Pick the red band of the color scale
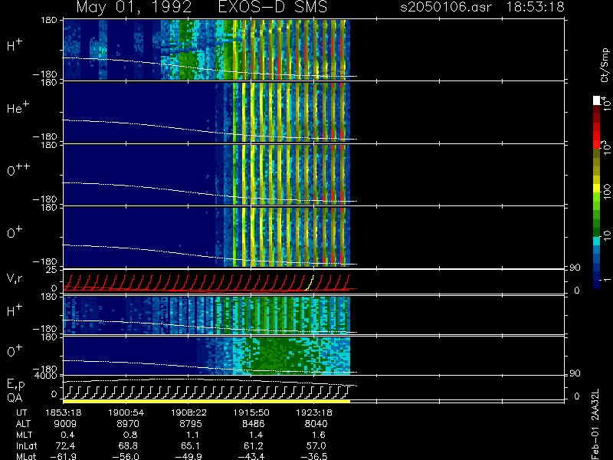The height and width of the screenshot is (460, 613). (x=597, y=135)
